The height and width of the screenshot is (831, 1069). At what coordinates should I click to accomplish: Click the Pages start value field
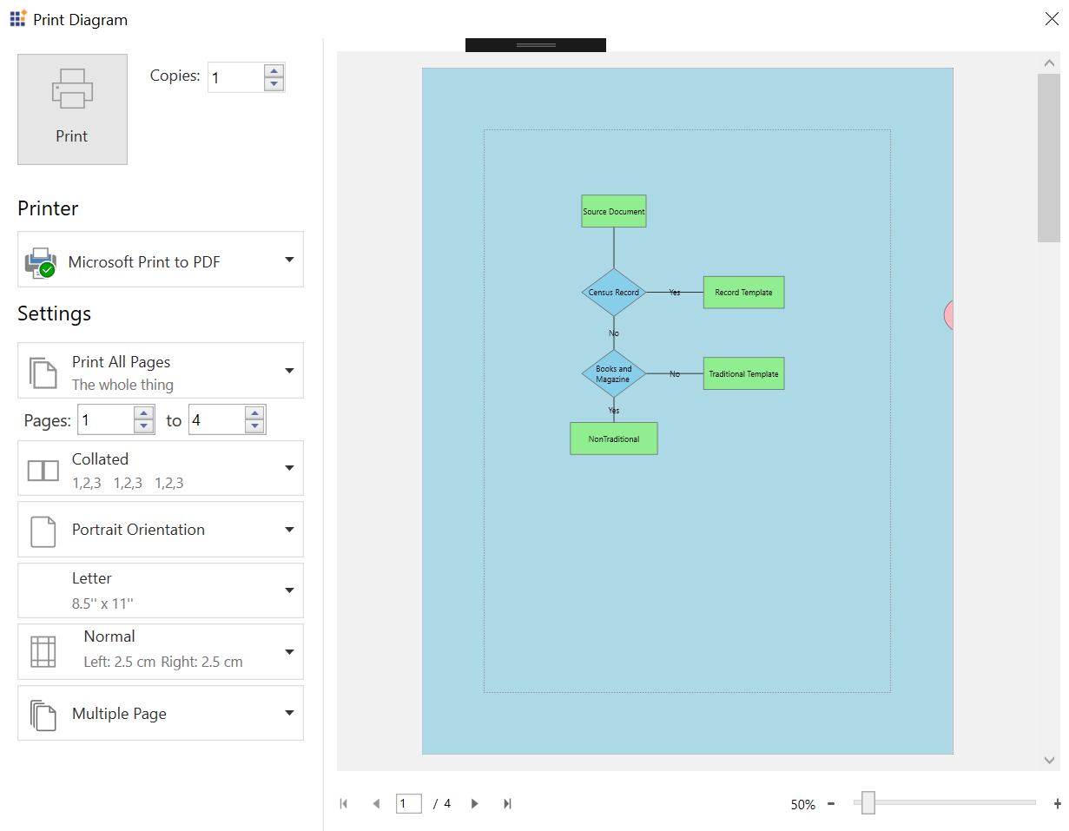(106, 420)
